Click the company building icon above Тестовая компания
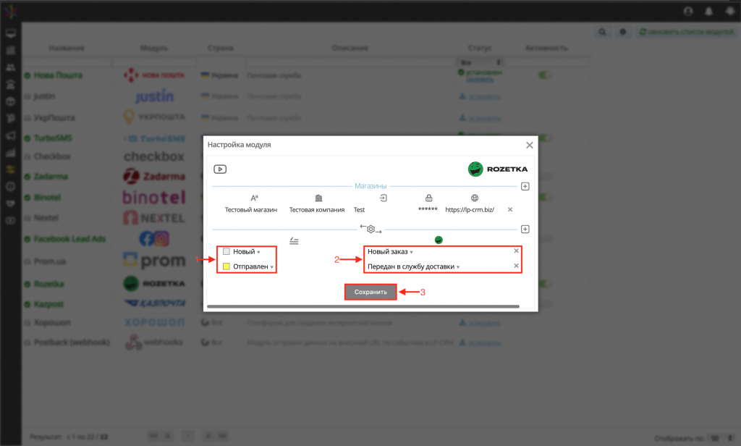Image resolution: width=741 pixels, height=446 pixels. tap(318, 198)
